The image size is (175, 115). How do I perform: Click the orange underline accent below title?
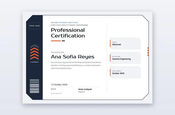pos(56,41)
